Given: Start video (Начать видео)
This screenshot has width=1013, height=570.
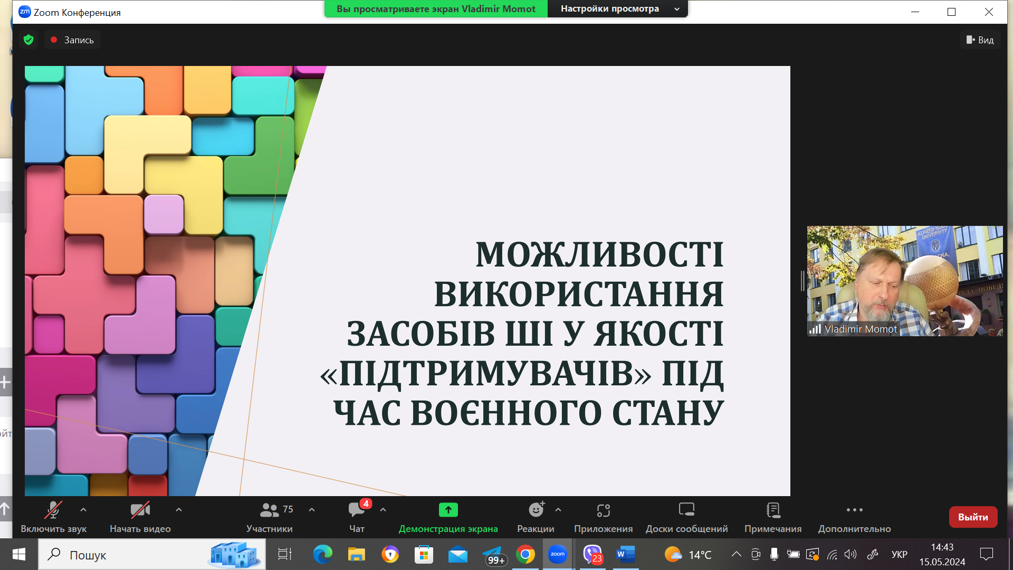Looking at the screenshot, I should [140, 510].
